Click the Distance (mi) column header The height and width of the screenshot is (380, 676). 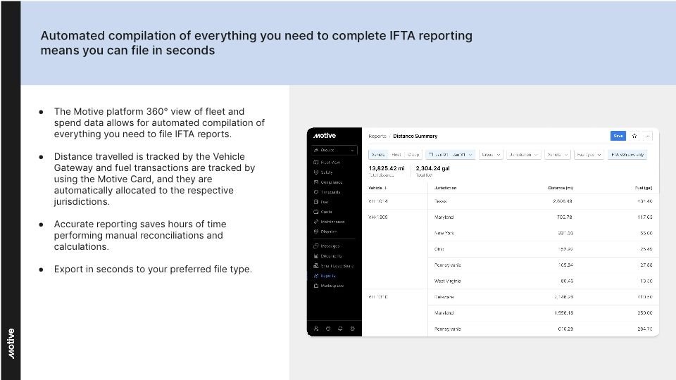tap(561, 188)
